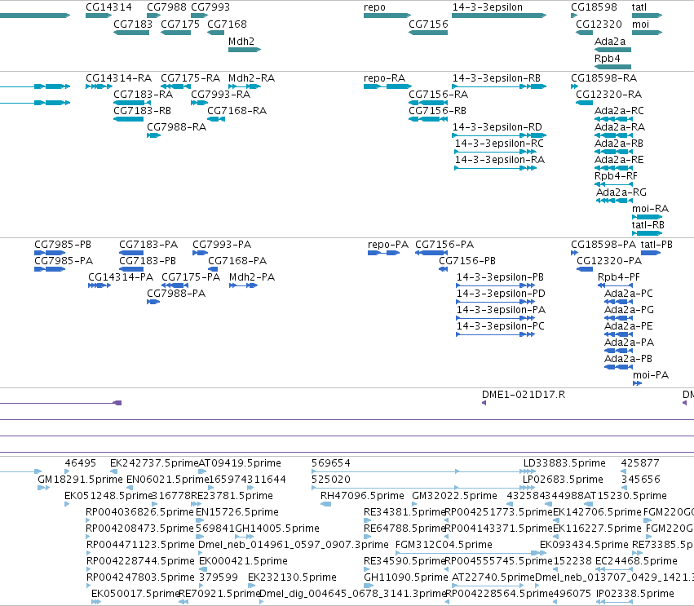
Task: Click the CG7183 gene label
Action: (x=133, y=24)
